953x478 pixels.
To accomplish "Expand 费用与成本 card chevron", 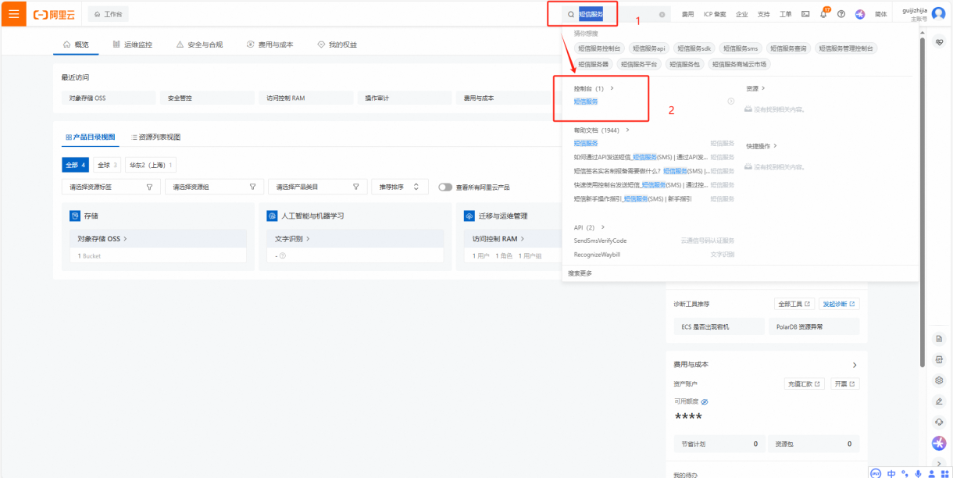I will coord(854,365).
